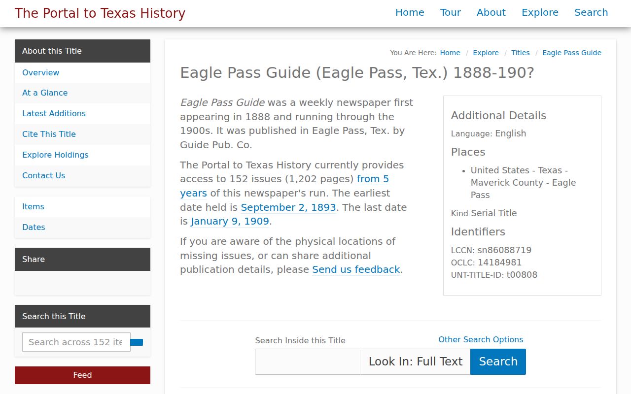631x394 pixels.
Task: Open the Explore menu in top navigation
Action: (x=540, y=13)
